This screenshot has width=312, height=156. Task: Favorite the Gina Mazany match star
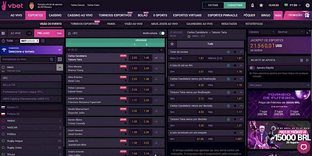[x=126, y=70]
